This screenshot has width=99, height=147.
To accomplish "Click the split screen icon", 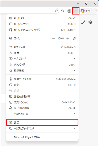I will (11, 96).
